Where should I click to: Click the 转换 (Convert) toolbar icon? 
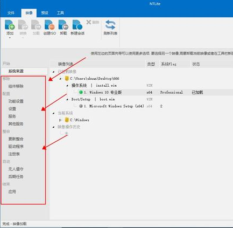(x=23, y=25)
